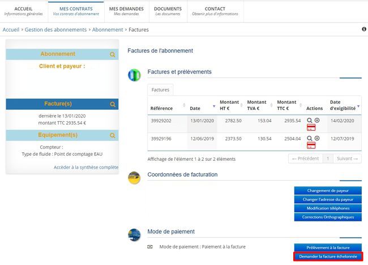The image size is (368, 265).
Task: Click the info icon at top right
Action: click(363, 29)
